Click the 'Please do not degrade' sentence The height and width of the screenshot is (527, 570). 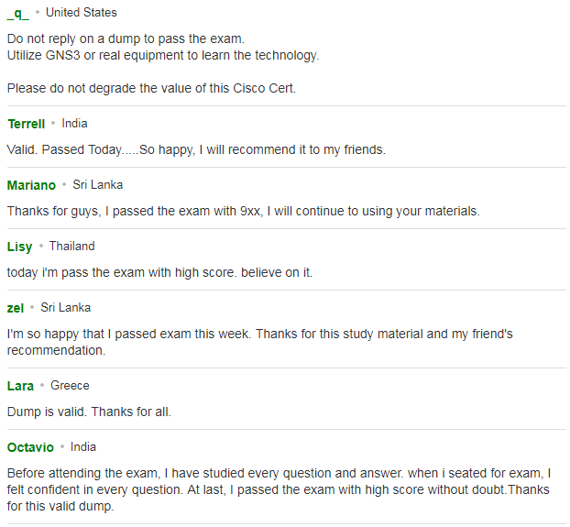point(151,88)
